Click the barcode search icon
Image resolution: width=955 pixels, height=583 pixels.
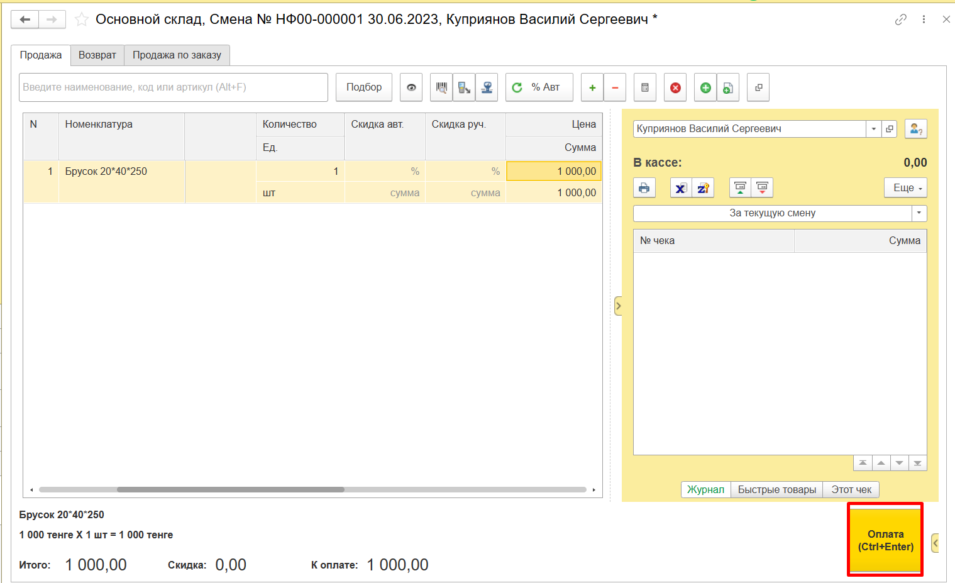(441, 87)
